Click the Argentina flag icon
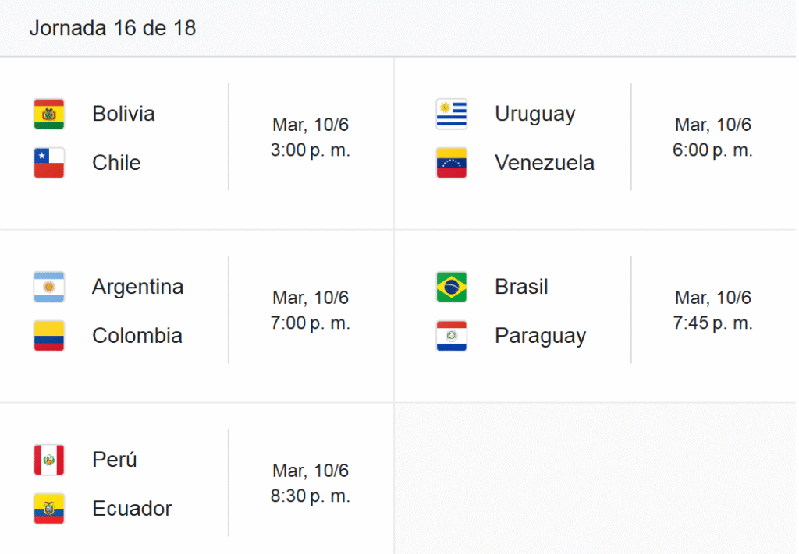Viewport: 799px width, 554px height. tap(49, 287)
